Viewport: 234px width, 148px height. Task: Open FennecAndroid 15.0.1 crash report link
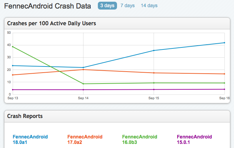[x=194, y=139]
